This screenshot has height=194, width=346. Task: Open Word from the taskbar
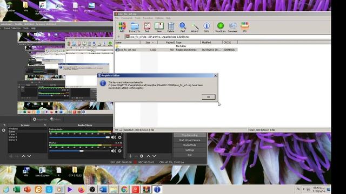tap(103, 189)
